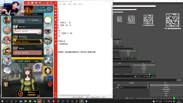
Task: Click the blue gift box icon
Action: pos(50,79)
